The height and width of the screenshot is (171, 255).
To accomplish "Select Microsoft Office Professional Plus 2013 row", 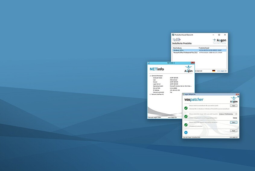I will [x=199, y=52].
